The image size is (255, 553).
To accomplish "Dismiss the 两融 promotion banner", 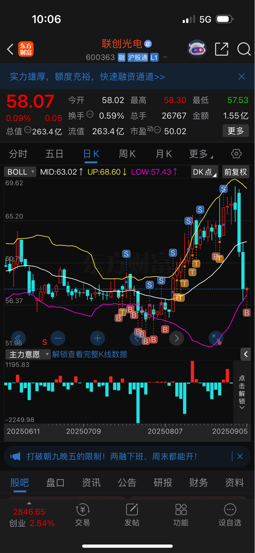I will 240,456.
